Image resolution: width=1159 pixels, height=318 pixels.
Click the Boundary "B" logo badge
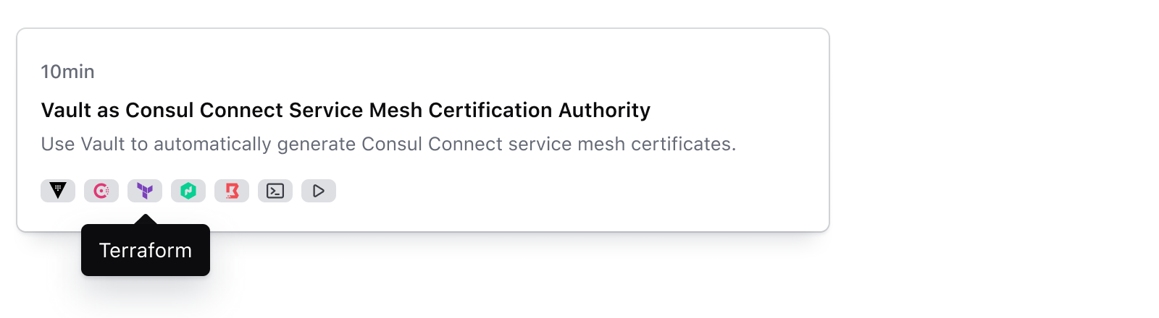pyautogui.click(x=232, y=191)
